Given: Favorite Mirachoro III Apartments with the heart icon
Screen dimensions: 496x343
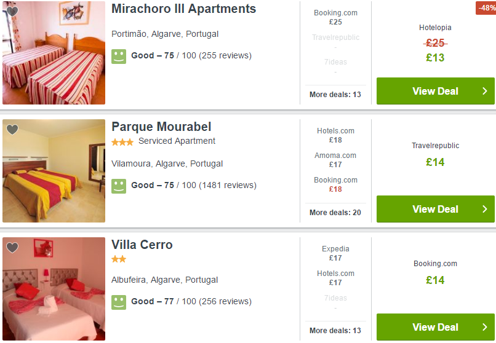Looking at the screenshot, I should (x=12, y=11).
